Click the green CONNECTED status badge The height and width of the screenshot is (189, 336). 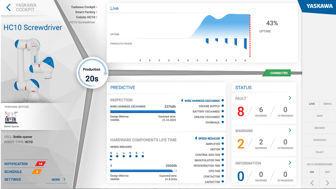point(277,73)
